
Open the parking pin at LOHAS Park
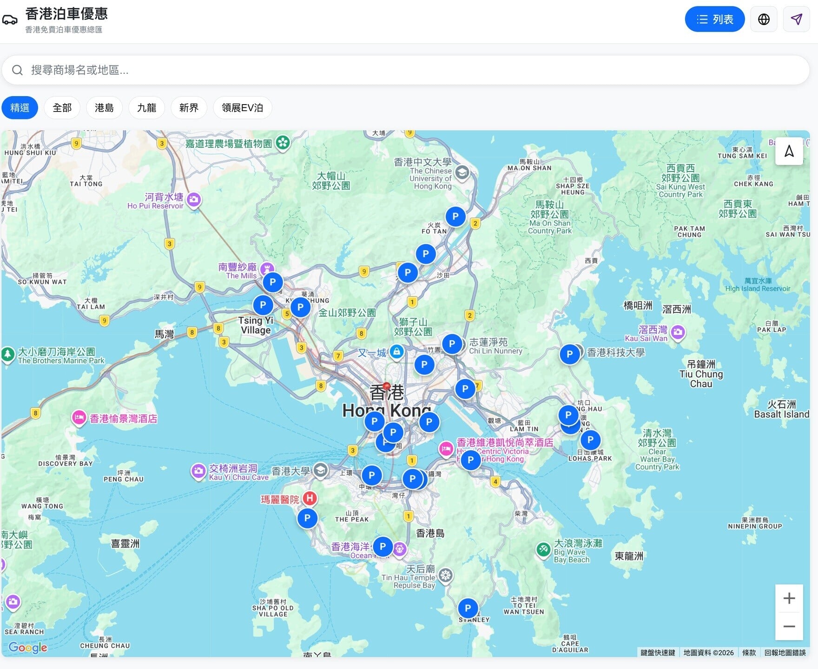(590, 439)
